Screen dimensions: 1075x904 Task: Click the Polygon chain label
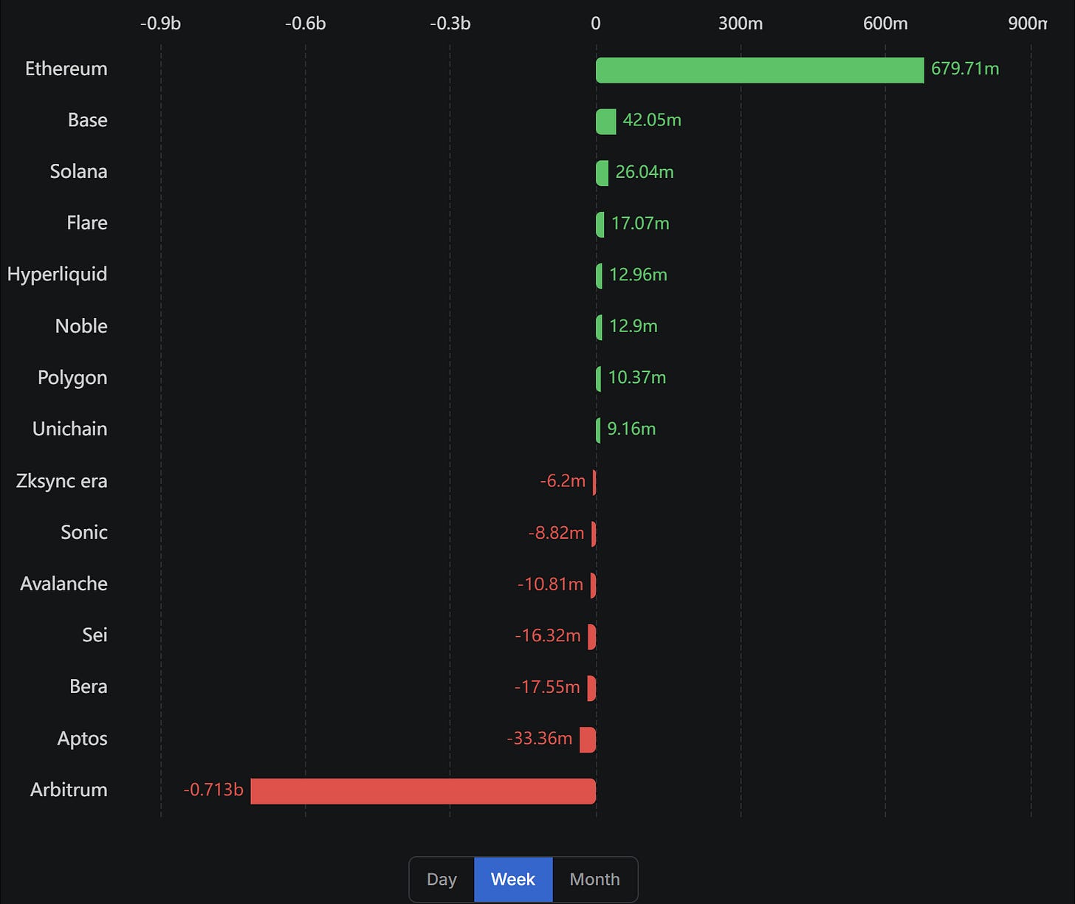(72, 378)
